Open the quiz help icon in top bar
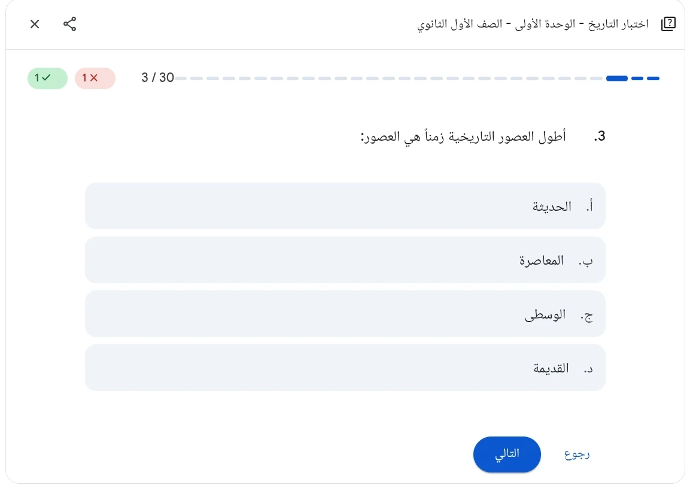This screenshot has width=693, height=485. tap(668, 24)
